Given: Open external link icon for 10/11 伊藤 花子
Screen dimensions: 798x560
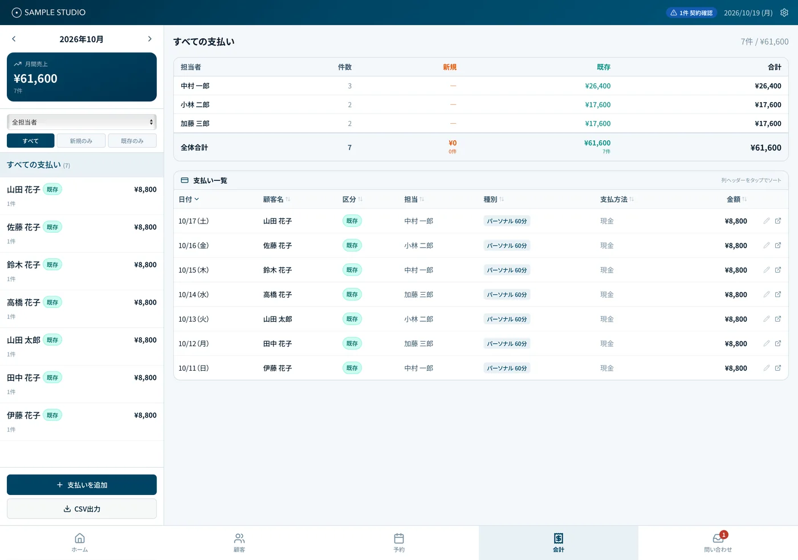Looking at the screenshot, I should pyautogui.click(x=778, y=368).
